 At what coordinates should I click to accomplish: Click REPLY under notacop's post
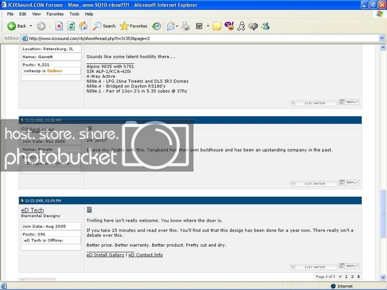349,102
